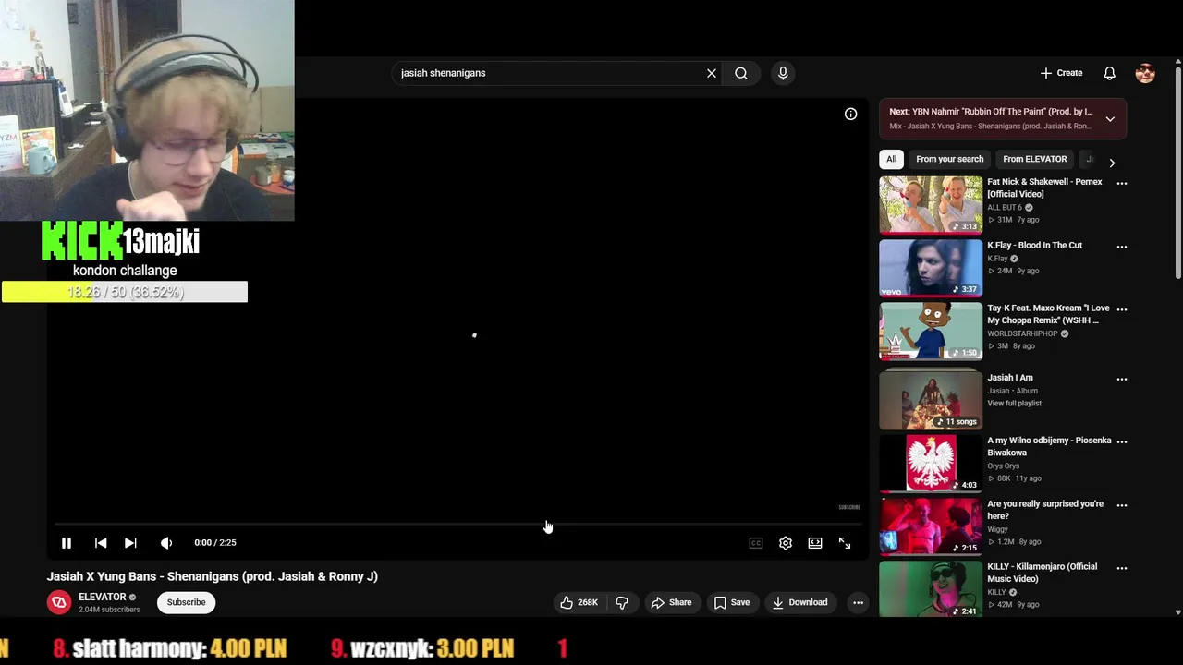Image resolution: width=1183 pixels, height=665 pixels.
Task: Select From ELEVATOR chip
Action: click(x=1034, y=159)
